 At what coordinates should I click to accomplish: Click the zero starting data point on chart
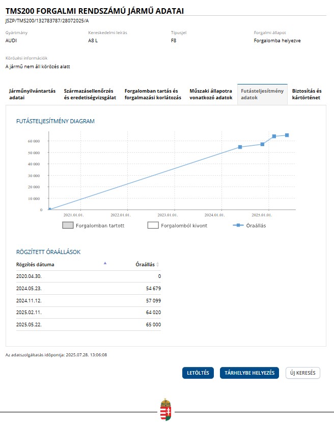(x=49, y=209)
